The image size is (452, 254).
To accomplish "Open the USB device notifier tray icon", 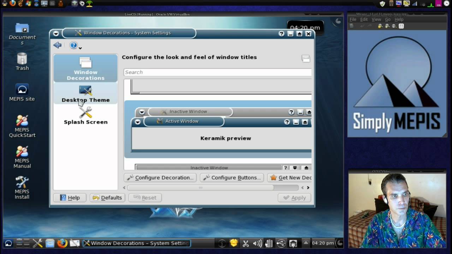I will click(281, 243).
